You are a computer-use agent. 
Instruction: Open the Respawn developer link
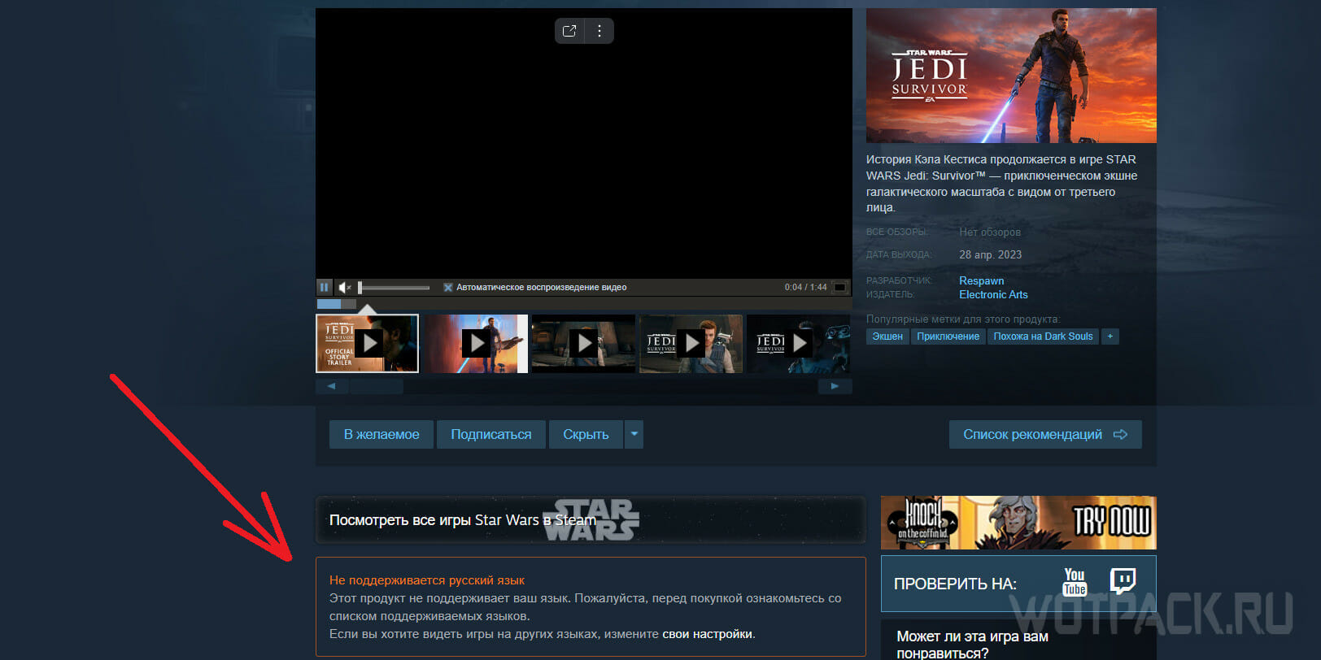click(981, 280)
